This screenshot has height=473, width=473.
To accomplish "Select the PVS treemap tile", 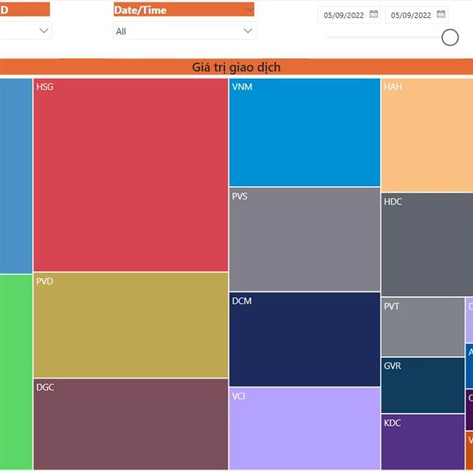I will [304, 239].
